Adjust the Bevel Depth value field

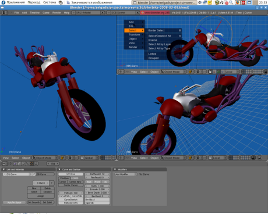pos(97,192)
